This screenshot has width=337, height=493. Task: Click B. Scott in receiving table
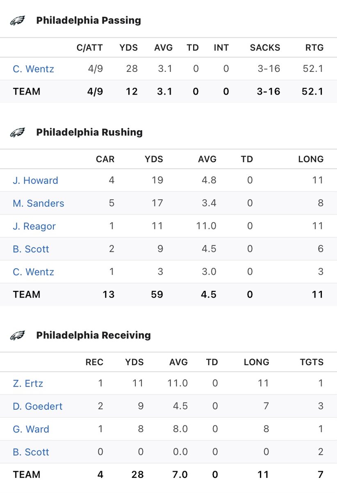pyautogui.click(x=31, y=452)
